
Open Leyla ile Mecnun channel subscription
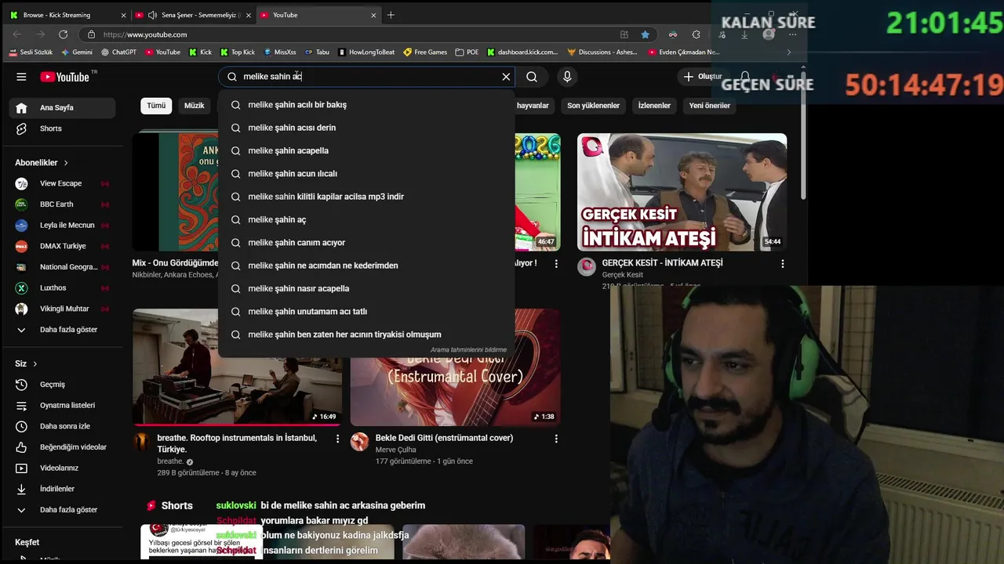coord(63,225)
